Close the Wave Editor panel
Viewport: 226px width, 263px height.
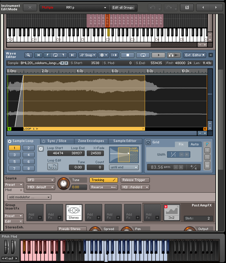211,55
